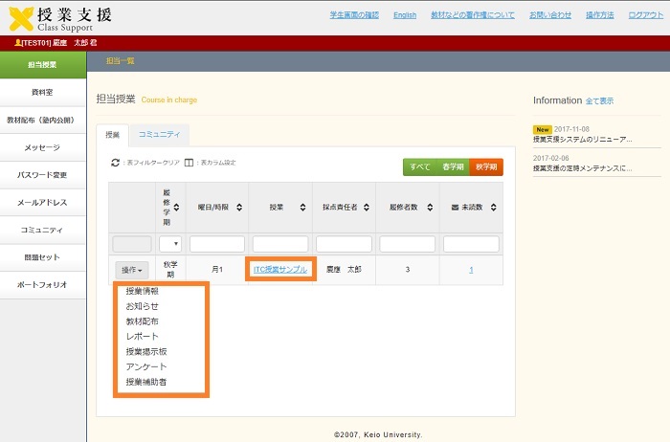The width and height of the screenshot is (670, 442).
Task: Open the ITC授業サンプル course link
Action: 279,270
